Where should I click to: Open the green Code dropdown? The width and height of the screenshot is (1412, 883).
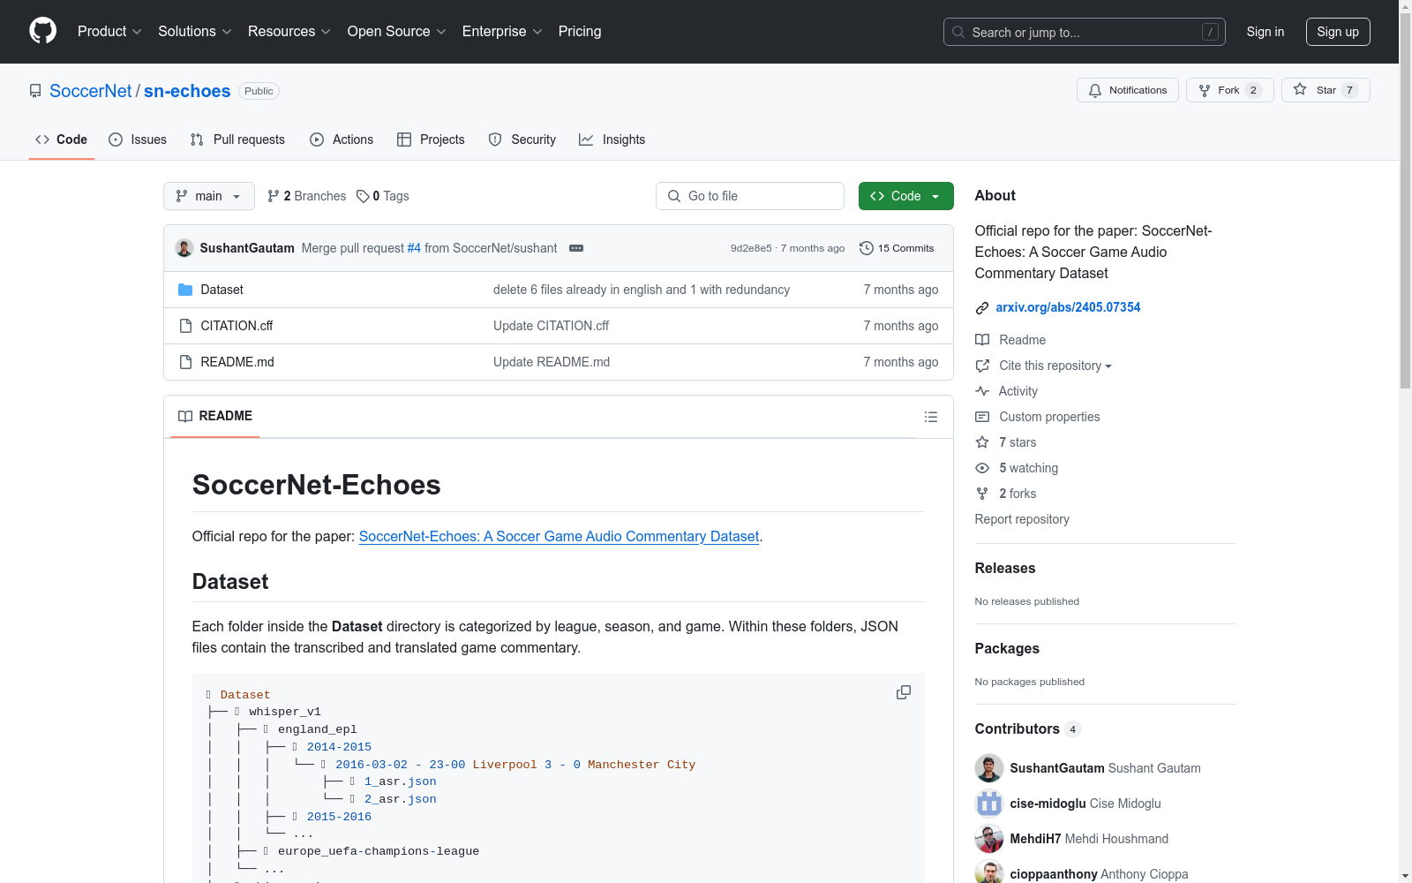905,196
